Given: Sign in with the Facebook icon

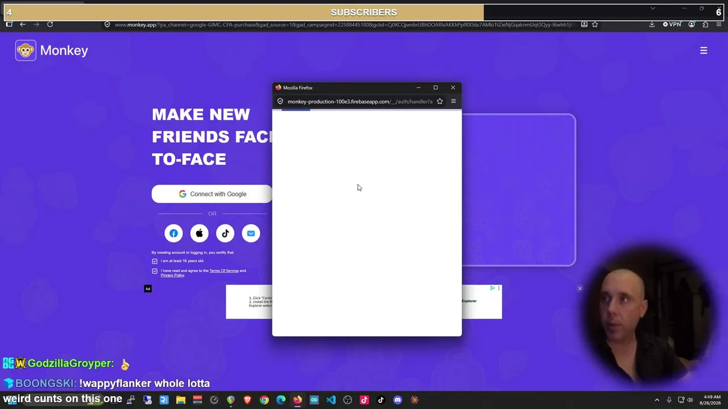Looking at the screenshot, I should (x=173, y=233).
